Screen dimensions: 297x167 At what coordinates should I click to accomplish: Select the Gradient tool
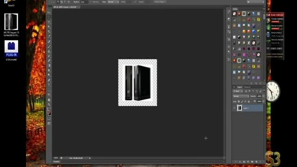[49, 65]
